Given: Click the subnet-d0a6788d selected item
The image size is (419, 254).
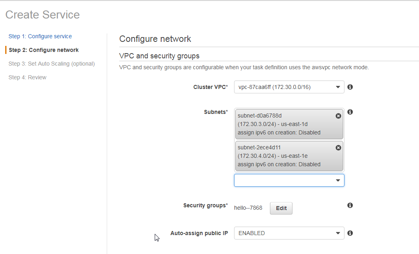Looking at the screenshot, I should (289, 124).
